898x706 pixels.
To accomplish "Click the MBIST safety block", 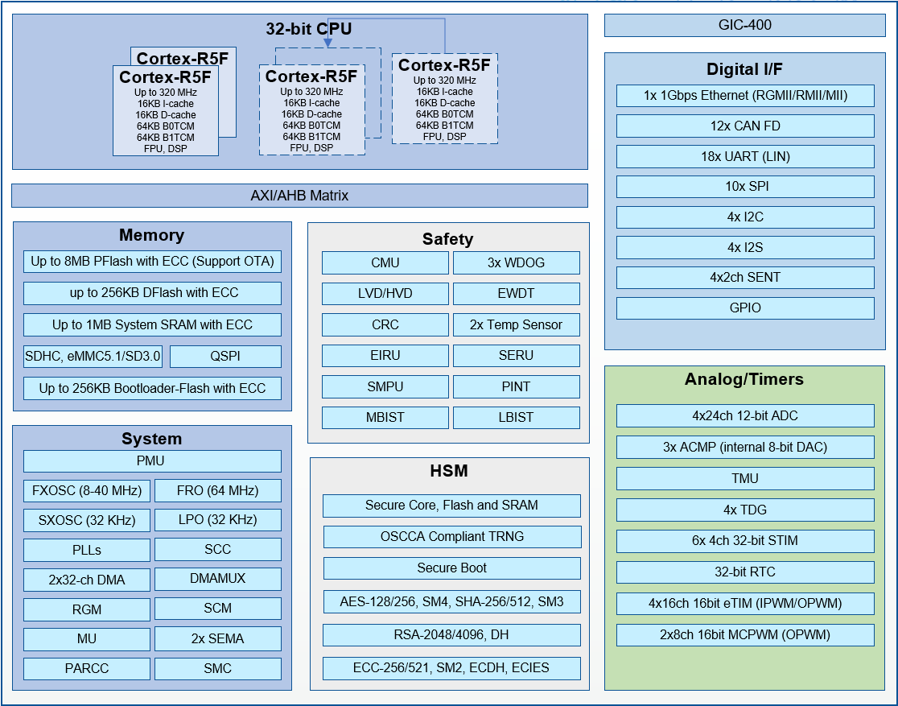I will coord(385,418).
